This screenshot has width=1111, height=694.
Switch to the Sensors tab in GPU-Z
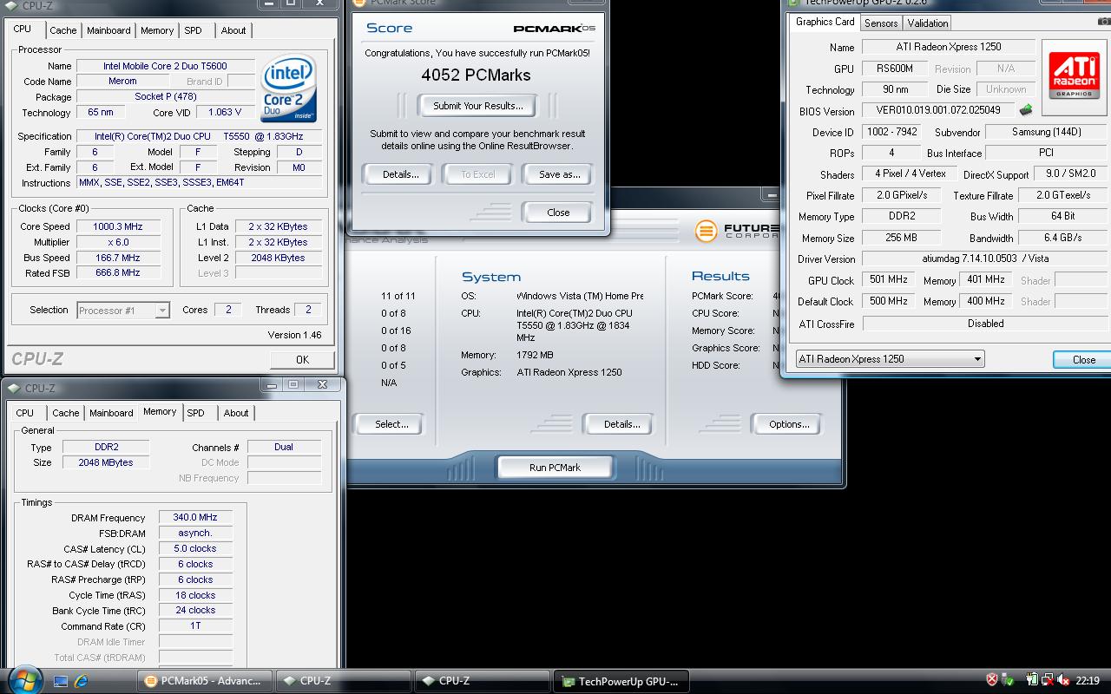pos(881,23)
